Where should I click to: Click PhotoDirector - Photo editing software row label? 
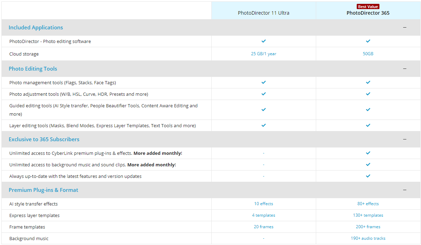tap(50, 41)
